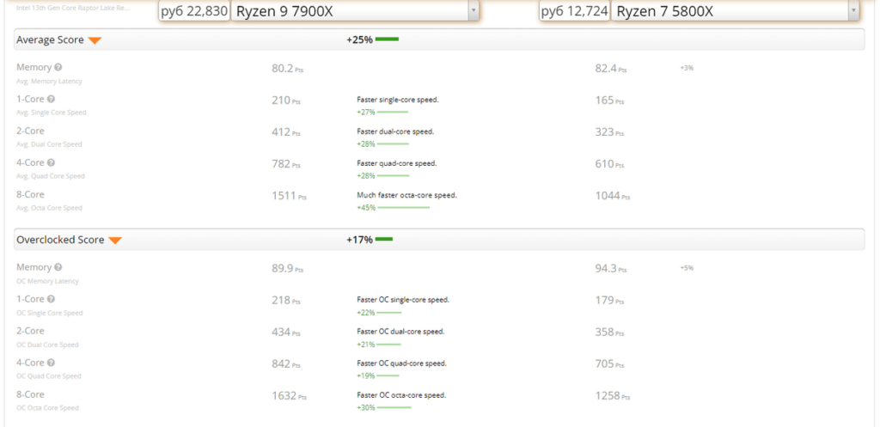
Task: Click the 82.4 Pts memory value
Action: [x=611, y=69]
